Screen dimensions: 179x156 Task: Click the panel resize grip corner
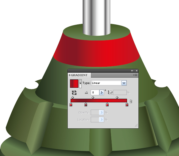136,125
